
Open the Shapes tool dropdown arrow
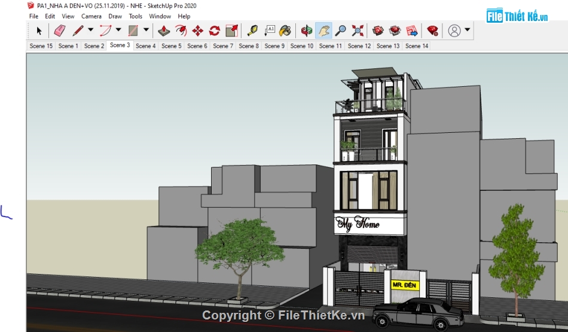[146, 30]
